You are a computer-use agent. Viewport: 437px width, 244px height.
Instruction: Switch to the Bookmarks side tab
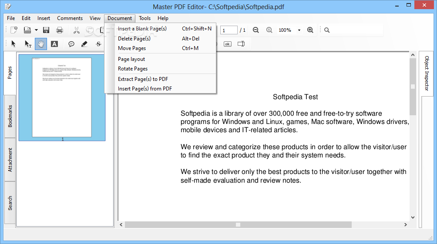click(10, 116)
